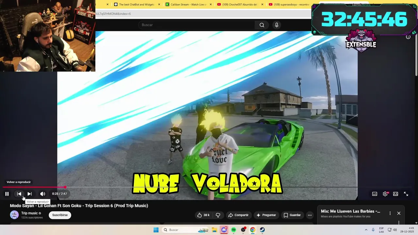Mute the video using the speaker icon

42,194
